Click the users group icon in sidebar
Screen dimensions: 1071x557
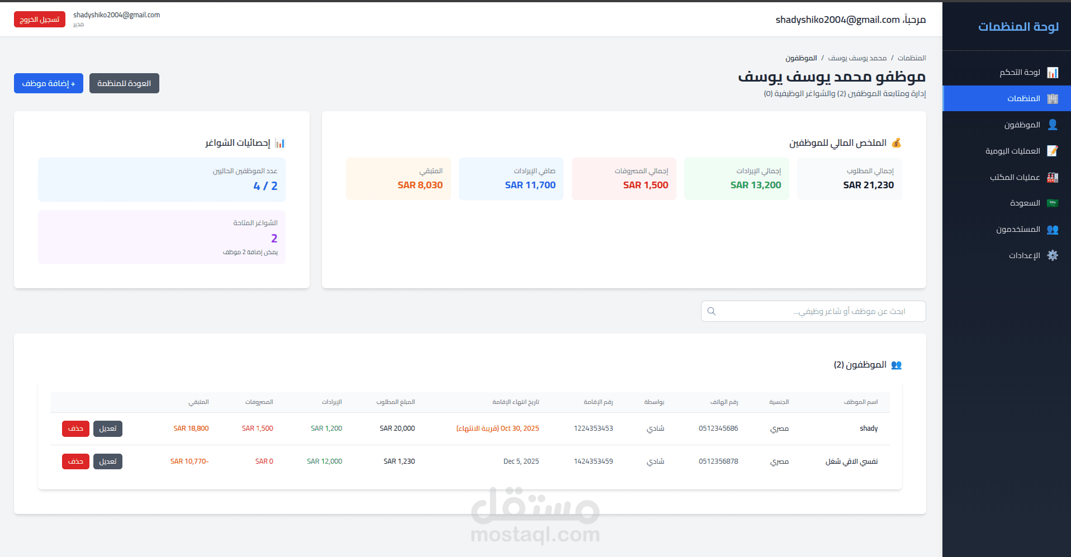pos(1053,230)
